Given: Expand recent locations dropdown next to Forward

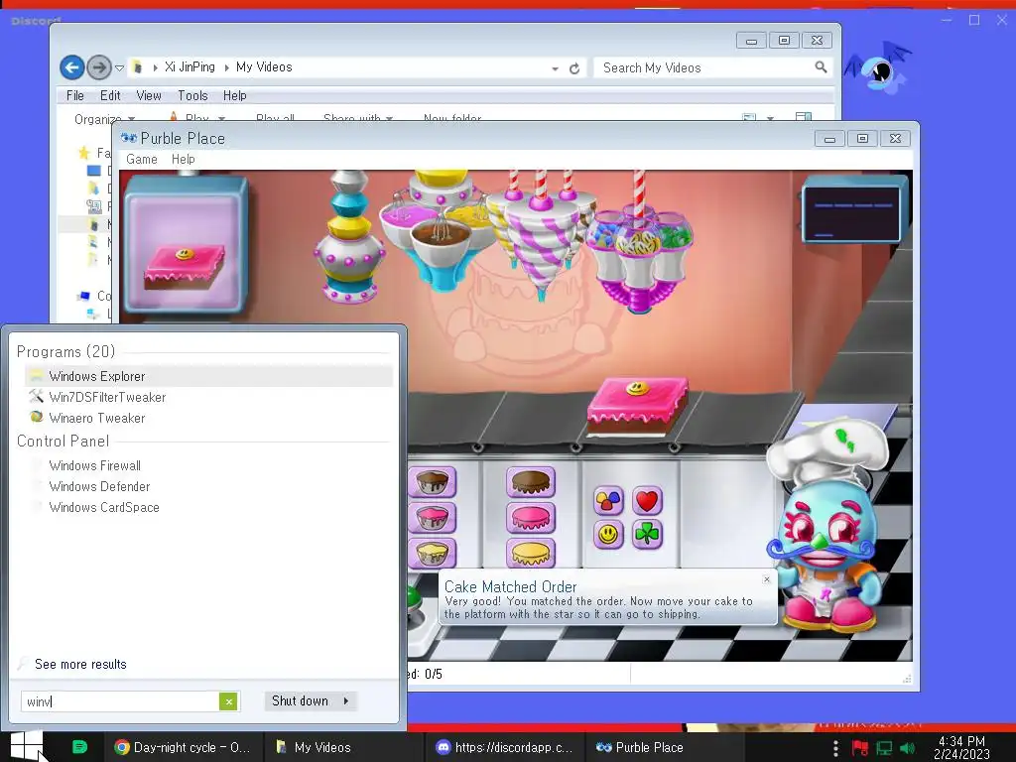Looking at the screenshot, I should [119, 67].
